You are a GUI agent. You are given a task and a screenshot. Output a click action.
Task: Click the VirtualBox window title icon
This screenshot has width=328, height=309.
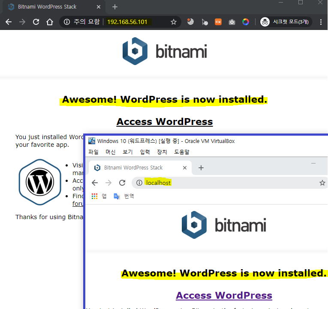91,141
